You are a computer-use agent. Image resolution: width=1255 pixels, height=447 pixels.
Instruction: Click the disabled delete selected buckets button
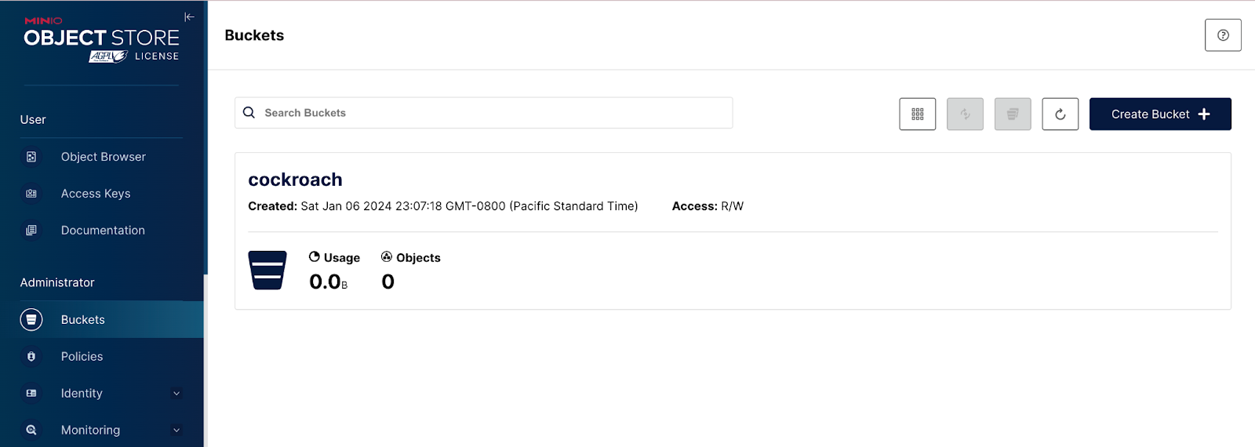(1013, 114)
